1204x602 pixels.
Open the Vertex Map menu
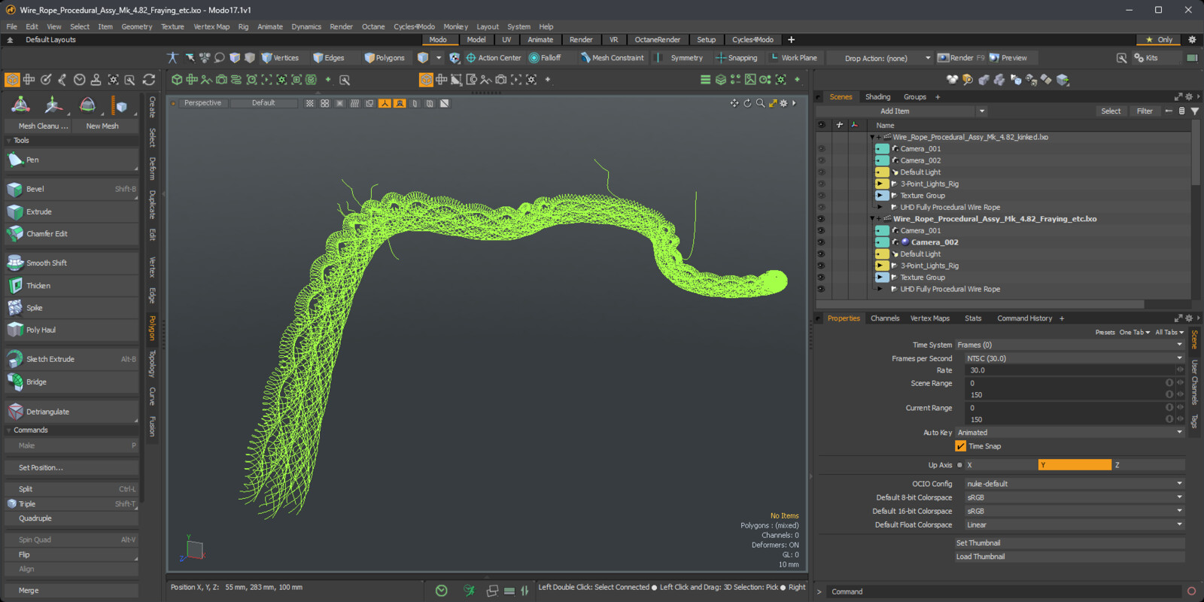click(211, 26)
